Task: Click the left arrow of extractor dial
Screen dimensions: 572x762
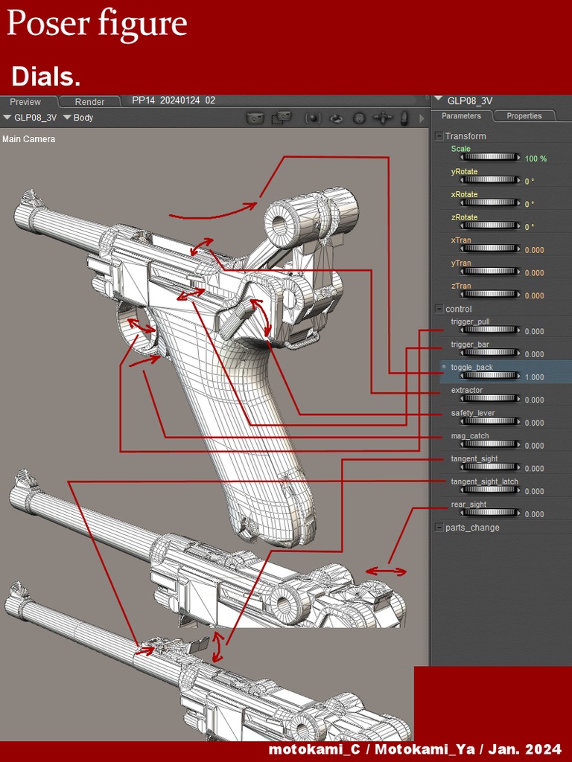Action: tap(462, 399)
